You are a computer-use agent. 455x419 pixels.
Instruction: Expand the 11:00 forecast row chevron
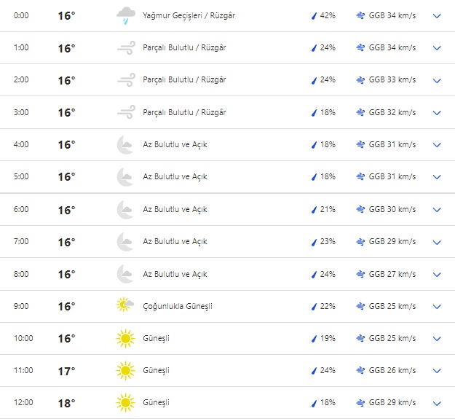point(437,370)
